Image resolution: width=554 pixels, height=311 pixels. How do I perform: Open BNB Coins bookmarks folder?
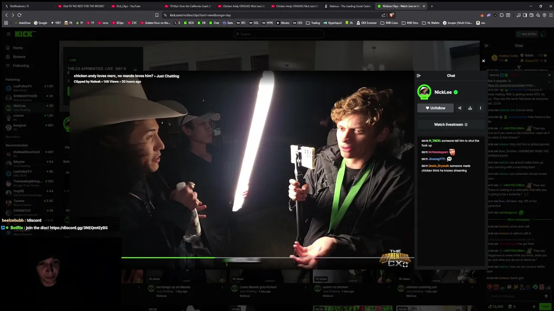click(389, 23)
